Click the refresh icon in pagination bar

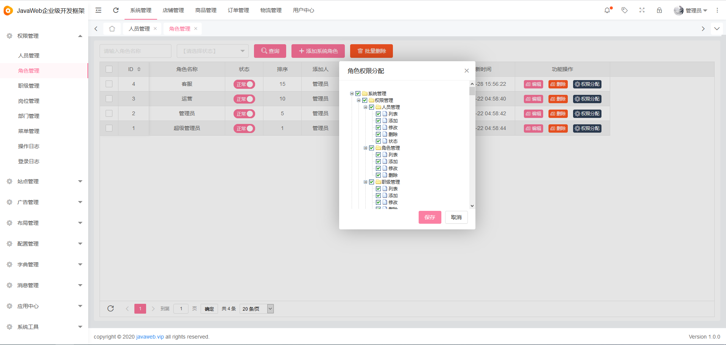coord(111,308)
